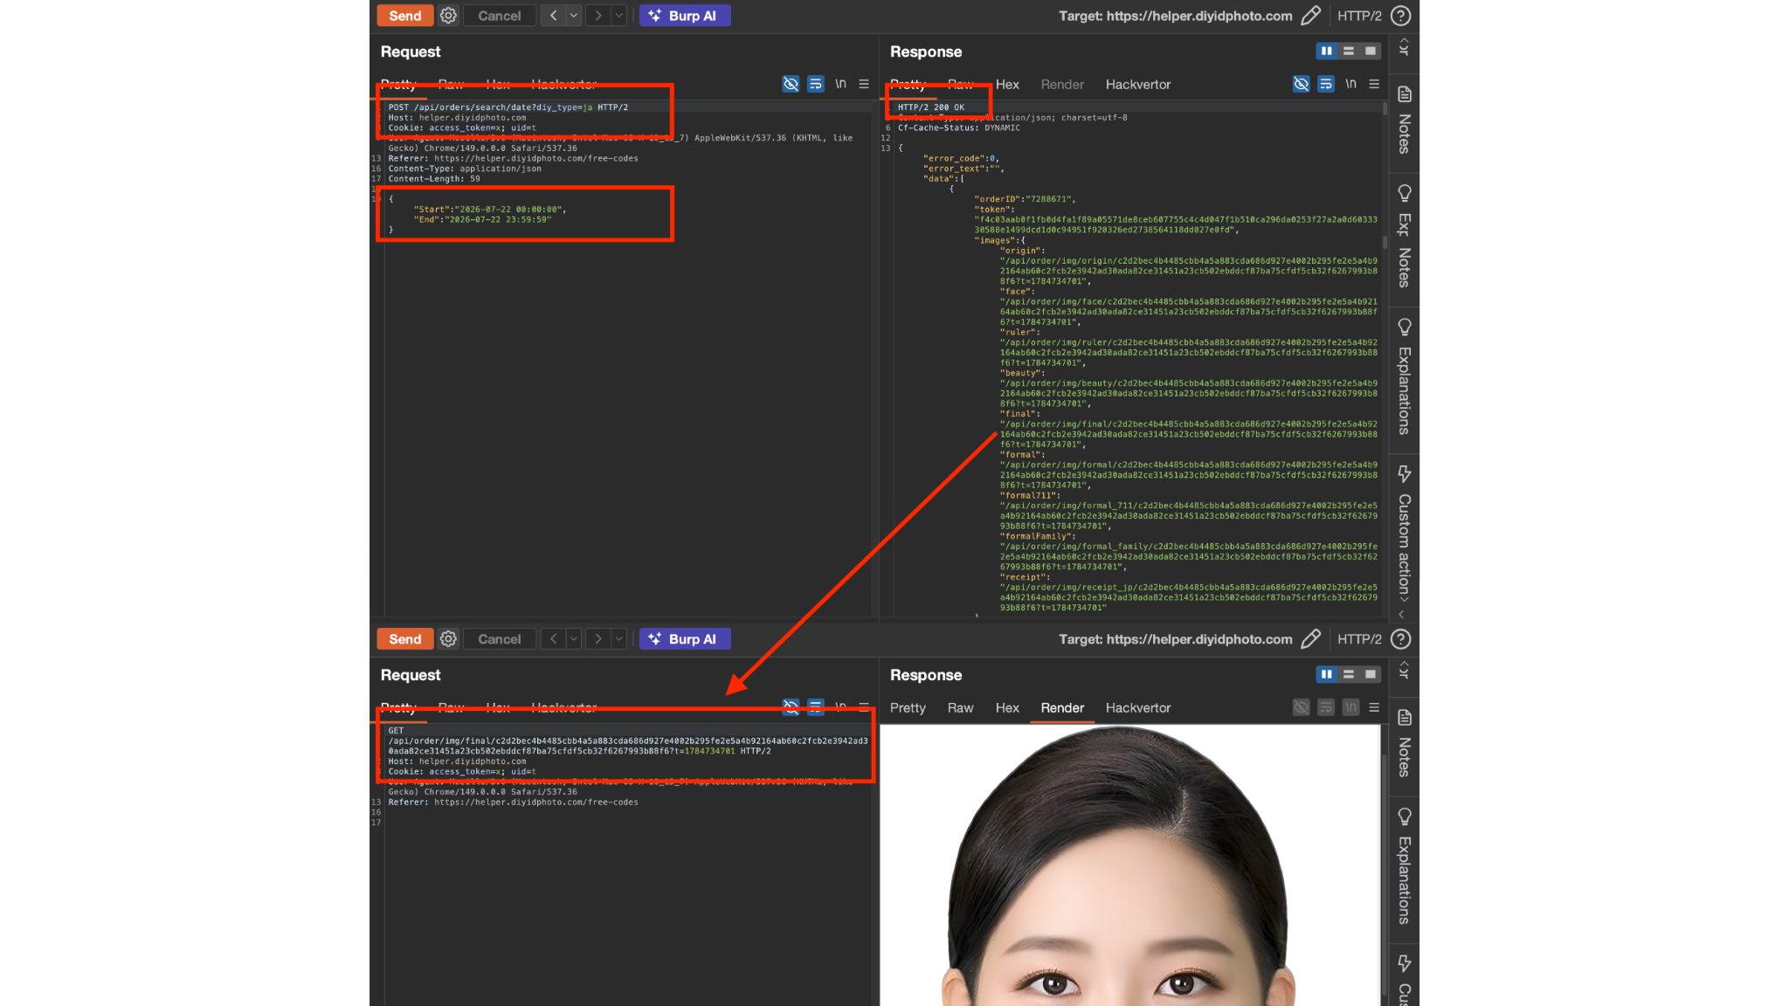Expand back-history dropdown in lower panel
The height and width of the screenshot is (1006, 1789).
pos(574,639)
